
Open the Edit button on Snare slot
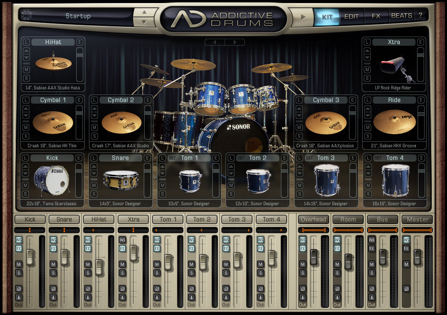pos(147,158)
